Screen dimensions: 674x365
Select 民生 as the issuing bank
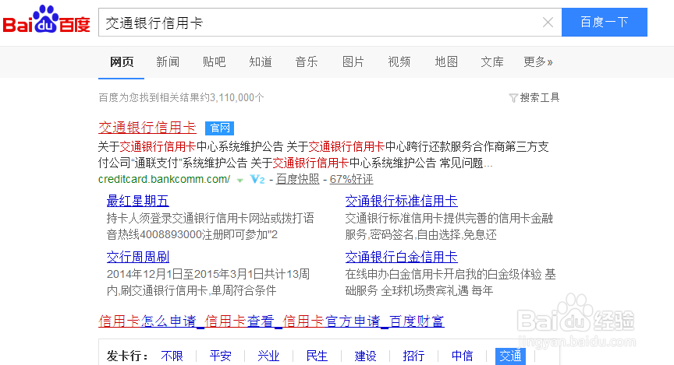pos(317,356)
